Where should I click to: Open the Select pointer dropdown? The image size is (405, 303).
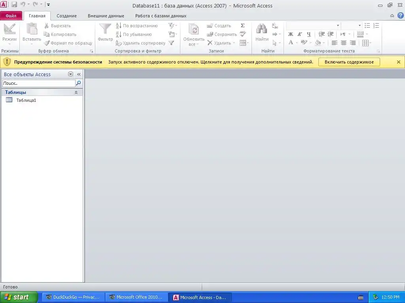[276, 43]
